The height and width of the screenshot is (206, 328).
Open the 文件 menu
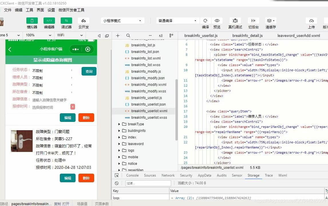click(x=8, y=10)
